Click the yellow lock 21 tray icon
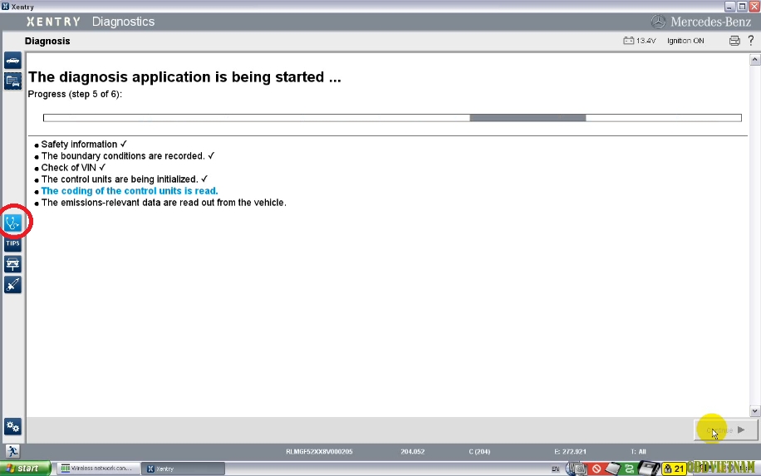761x476 pixels. [674, 469]
